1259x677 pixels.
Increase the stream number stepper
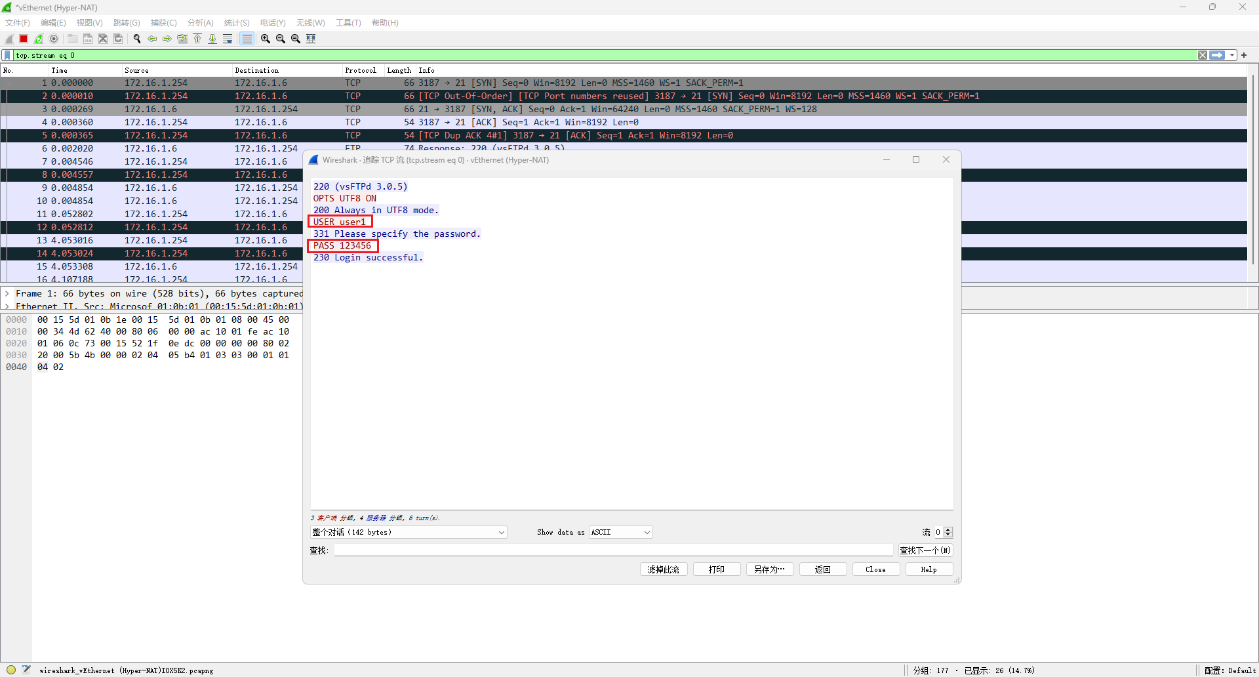click(x=948, y=529)
